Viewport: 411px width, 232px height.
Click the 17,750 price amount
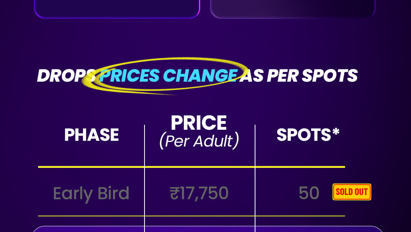pos(204,193)
